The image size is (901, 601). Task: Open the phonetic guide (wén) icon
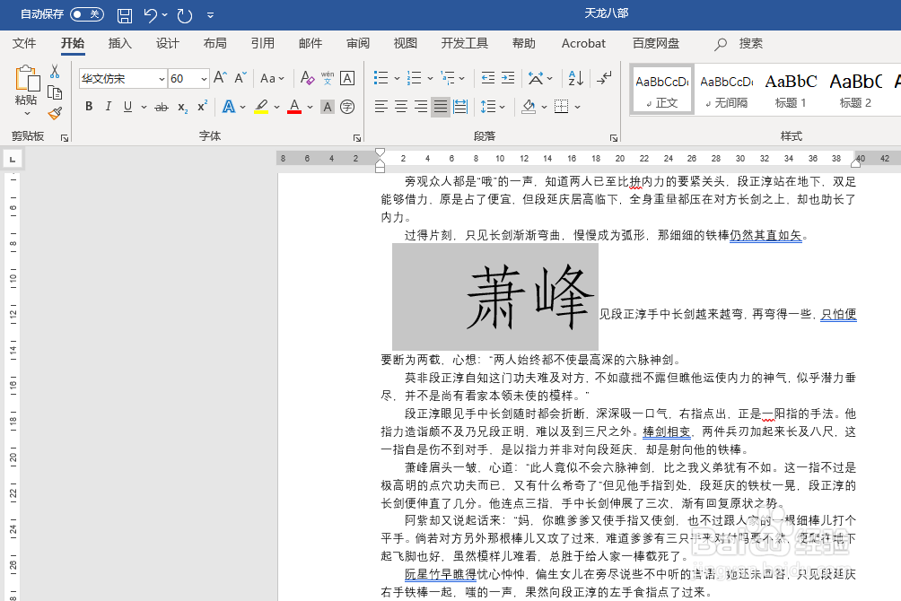click(328, 77)
